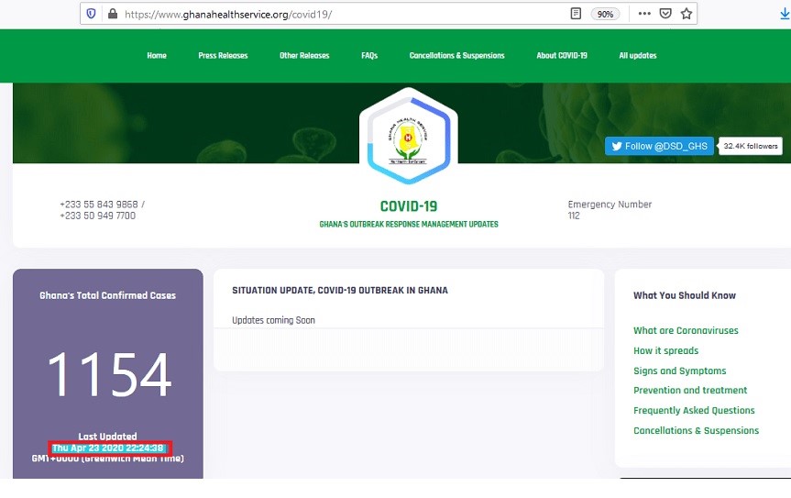Open Frequently Asked Questions link
The height and width of the screenshot is (498, 791).
point(694,410)
